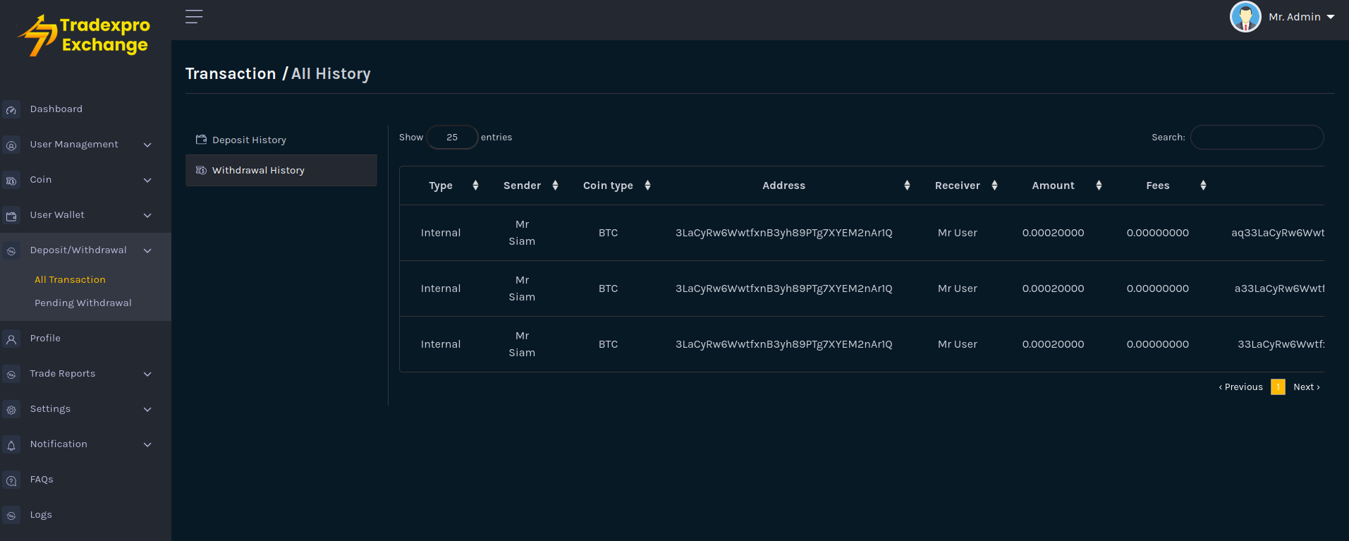Click the Dashboard speedometer icon
This screenshot has width=1349, height=541.
pos(11,110)
